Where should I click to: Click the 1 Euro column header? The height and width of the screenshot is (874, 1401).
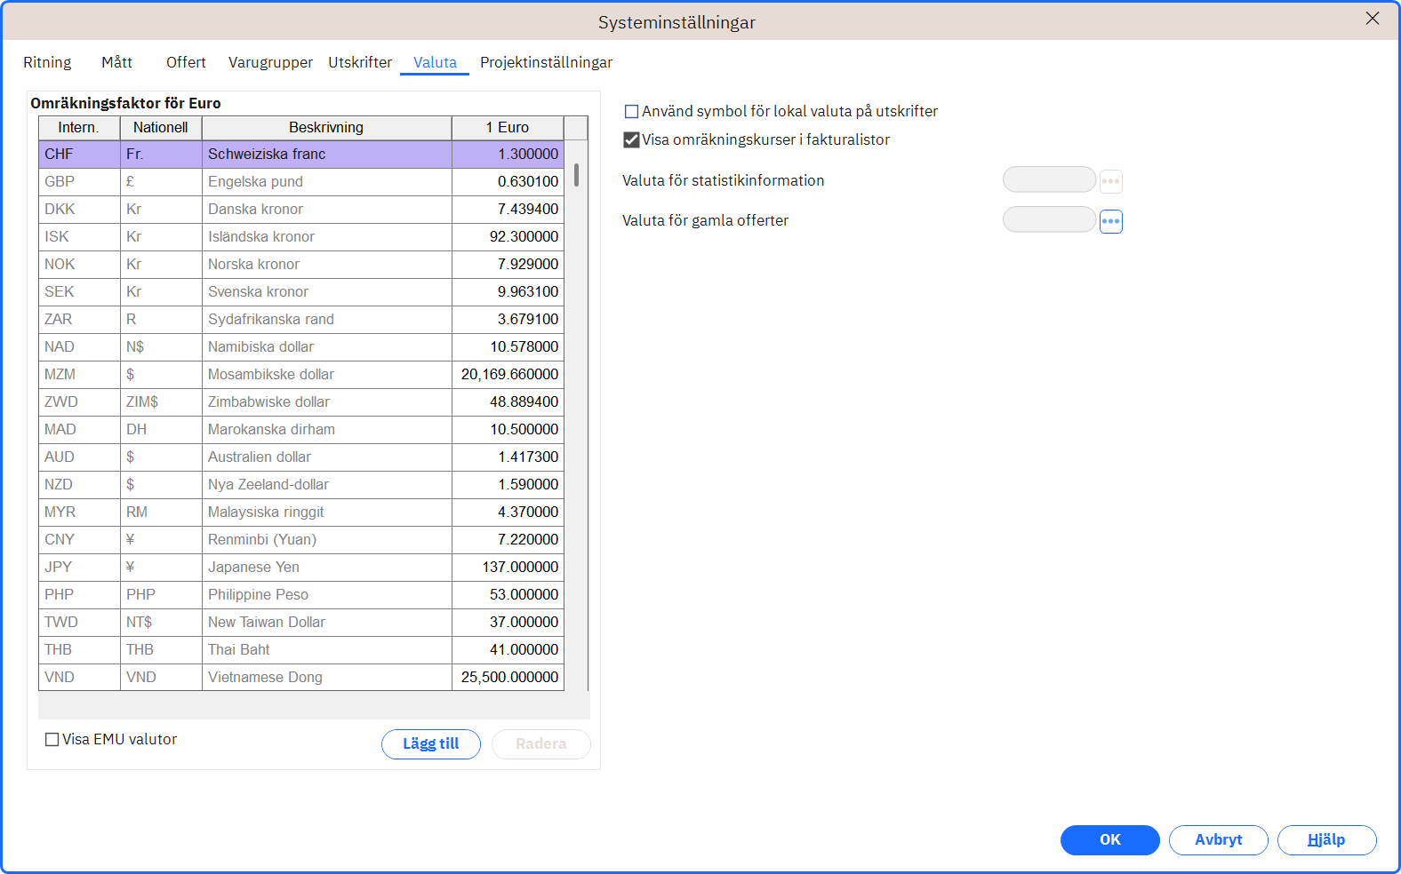pos(508,127)
